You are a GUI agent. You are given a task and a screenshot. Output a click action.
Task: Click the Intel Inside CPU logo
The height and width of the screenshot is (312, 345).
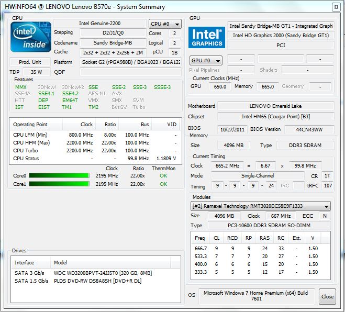pos(31,37)
